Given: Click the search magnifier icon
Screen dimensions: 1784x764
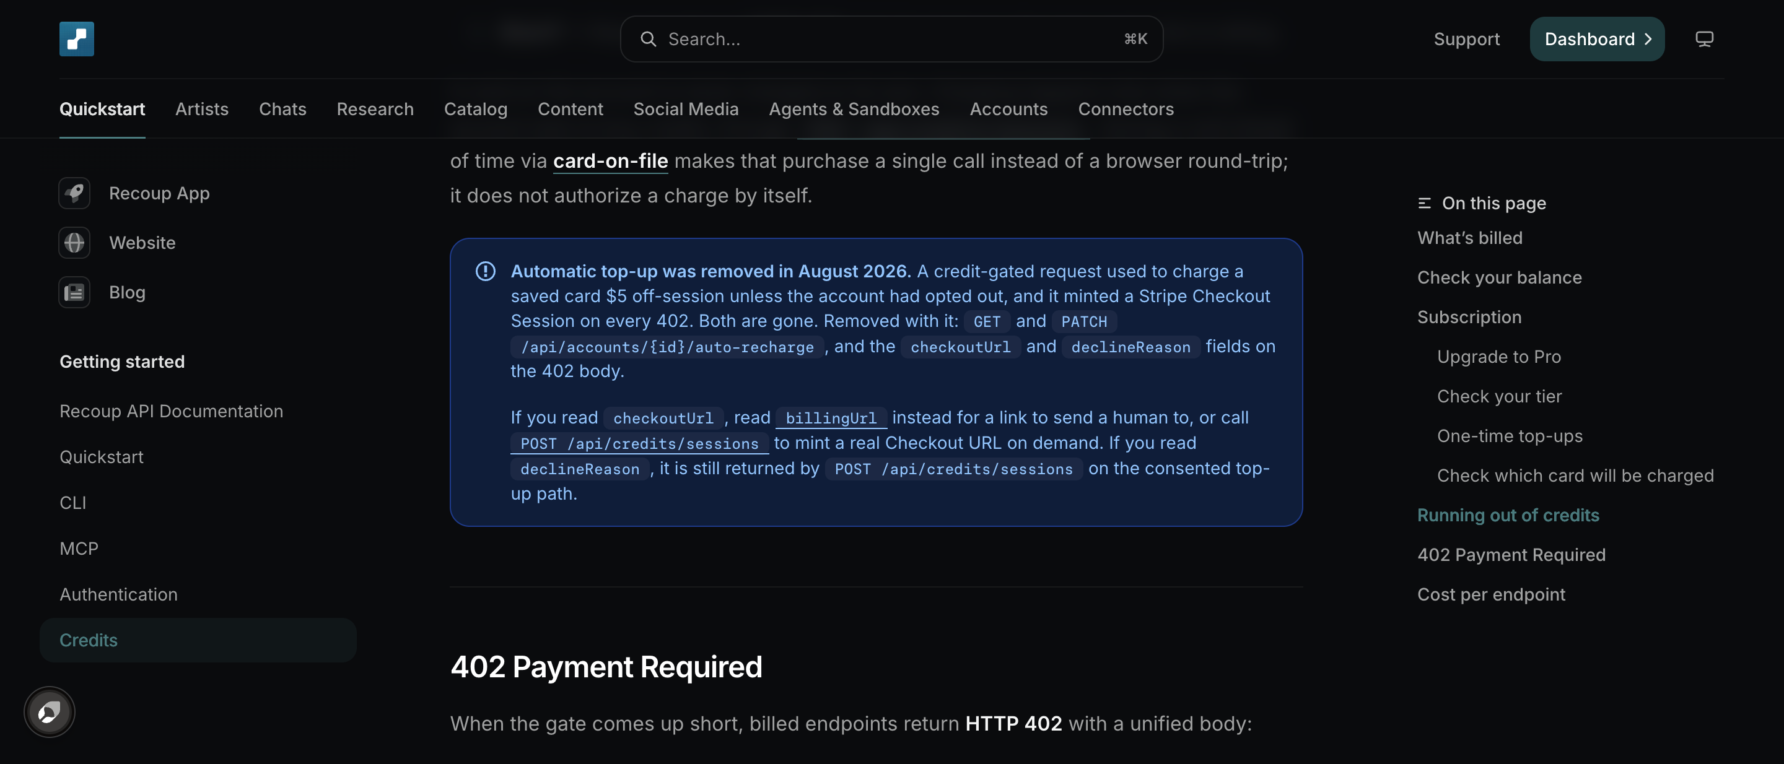Looking at the screenshot, I should coord(647,39).
